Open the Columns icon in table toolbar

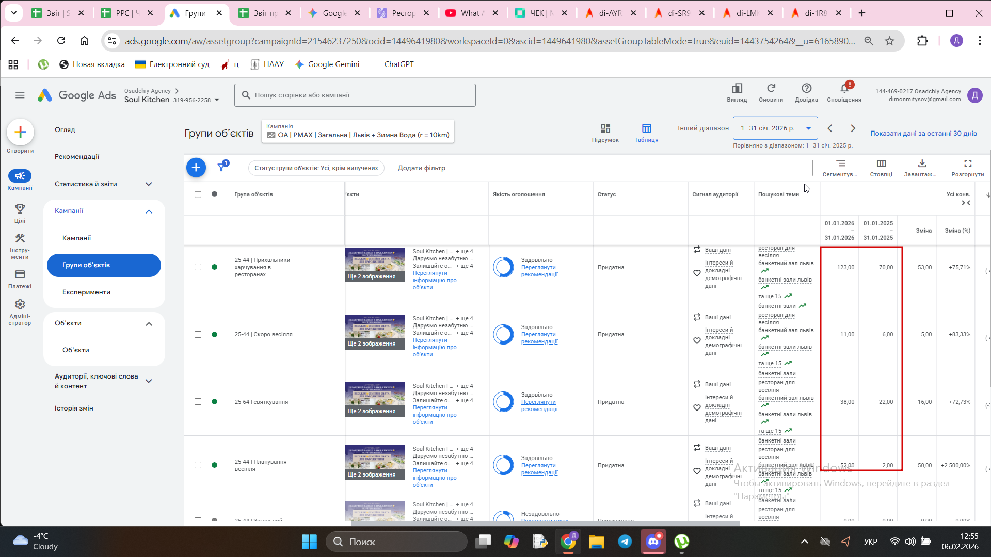click(881, 164)
